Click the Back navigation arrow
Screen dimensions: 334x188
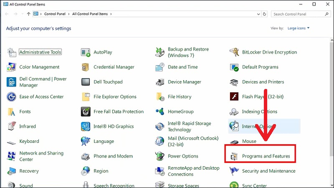tap(7, 14)
